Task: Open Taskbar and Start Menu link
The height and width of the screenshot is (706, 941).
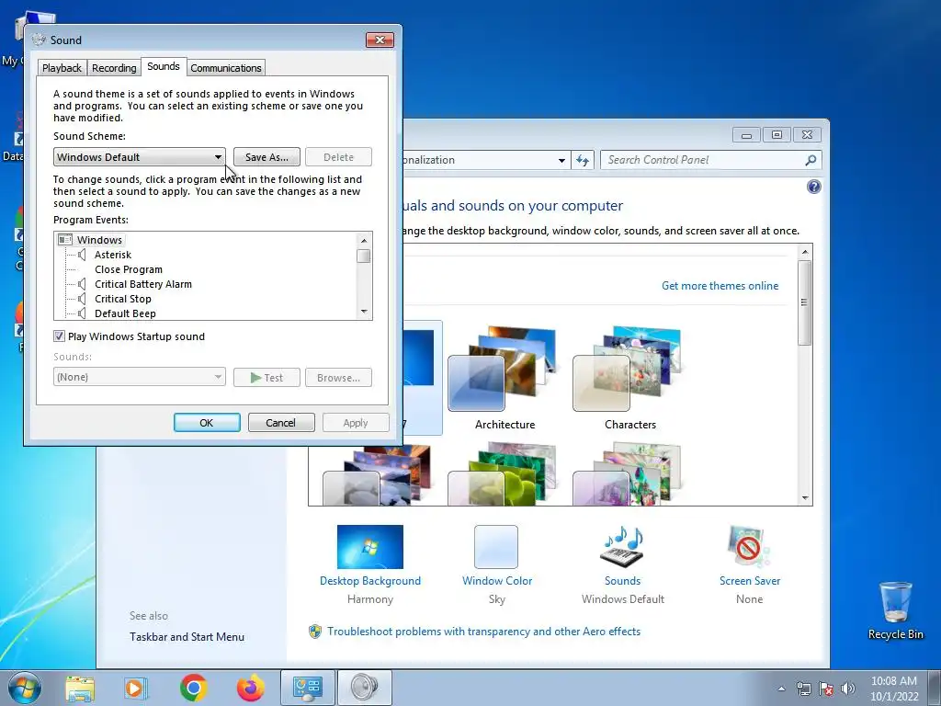Action: click(187, 637)
